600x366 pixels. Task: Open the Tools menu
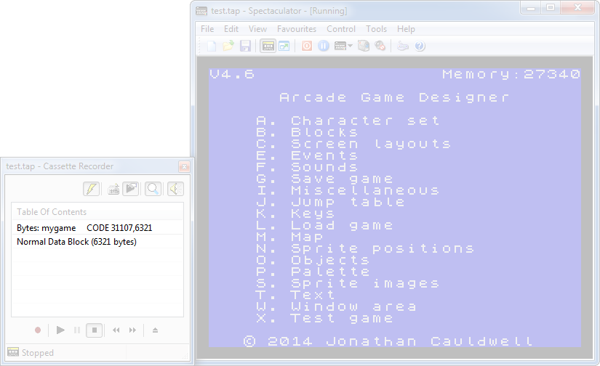point(376,29)
